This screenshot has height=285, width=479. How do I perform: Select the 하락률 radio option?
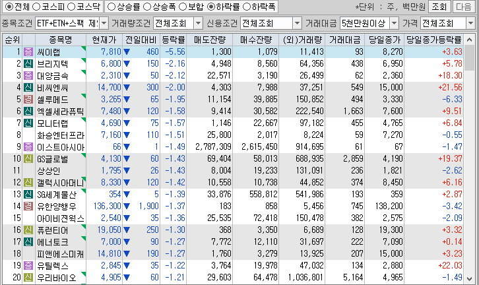[x=210, y=7]
